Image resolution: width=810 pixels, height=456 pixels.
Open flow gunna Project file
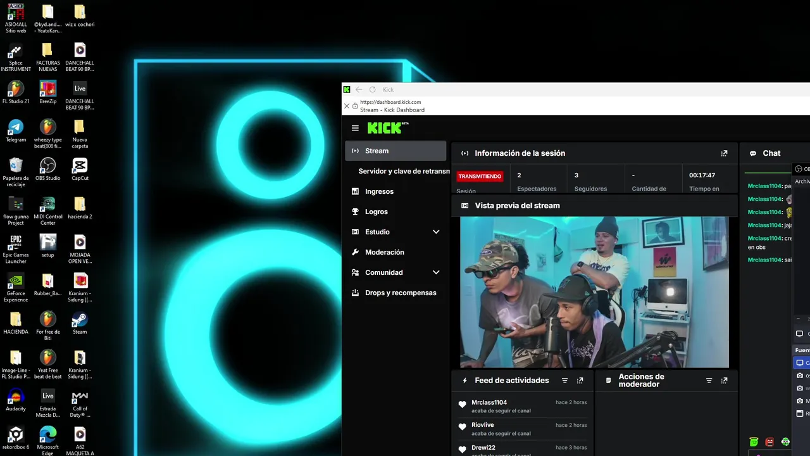click(16, 211)
